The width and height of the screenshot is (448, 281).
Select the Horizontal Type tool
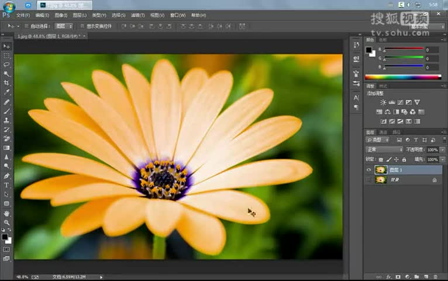point(6,185)
